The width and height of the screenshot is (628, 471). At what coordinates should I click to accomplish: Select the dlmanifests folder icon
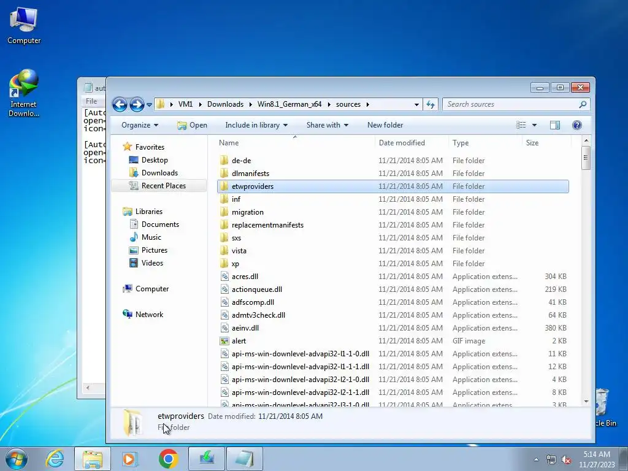(x=224, y=174)
